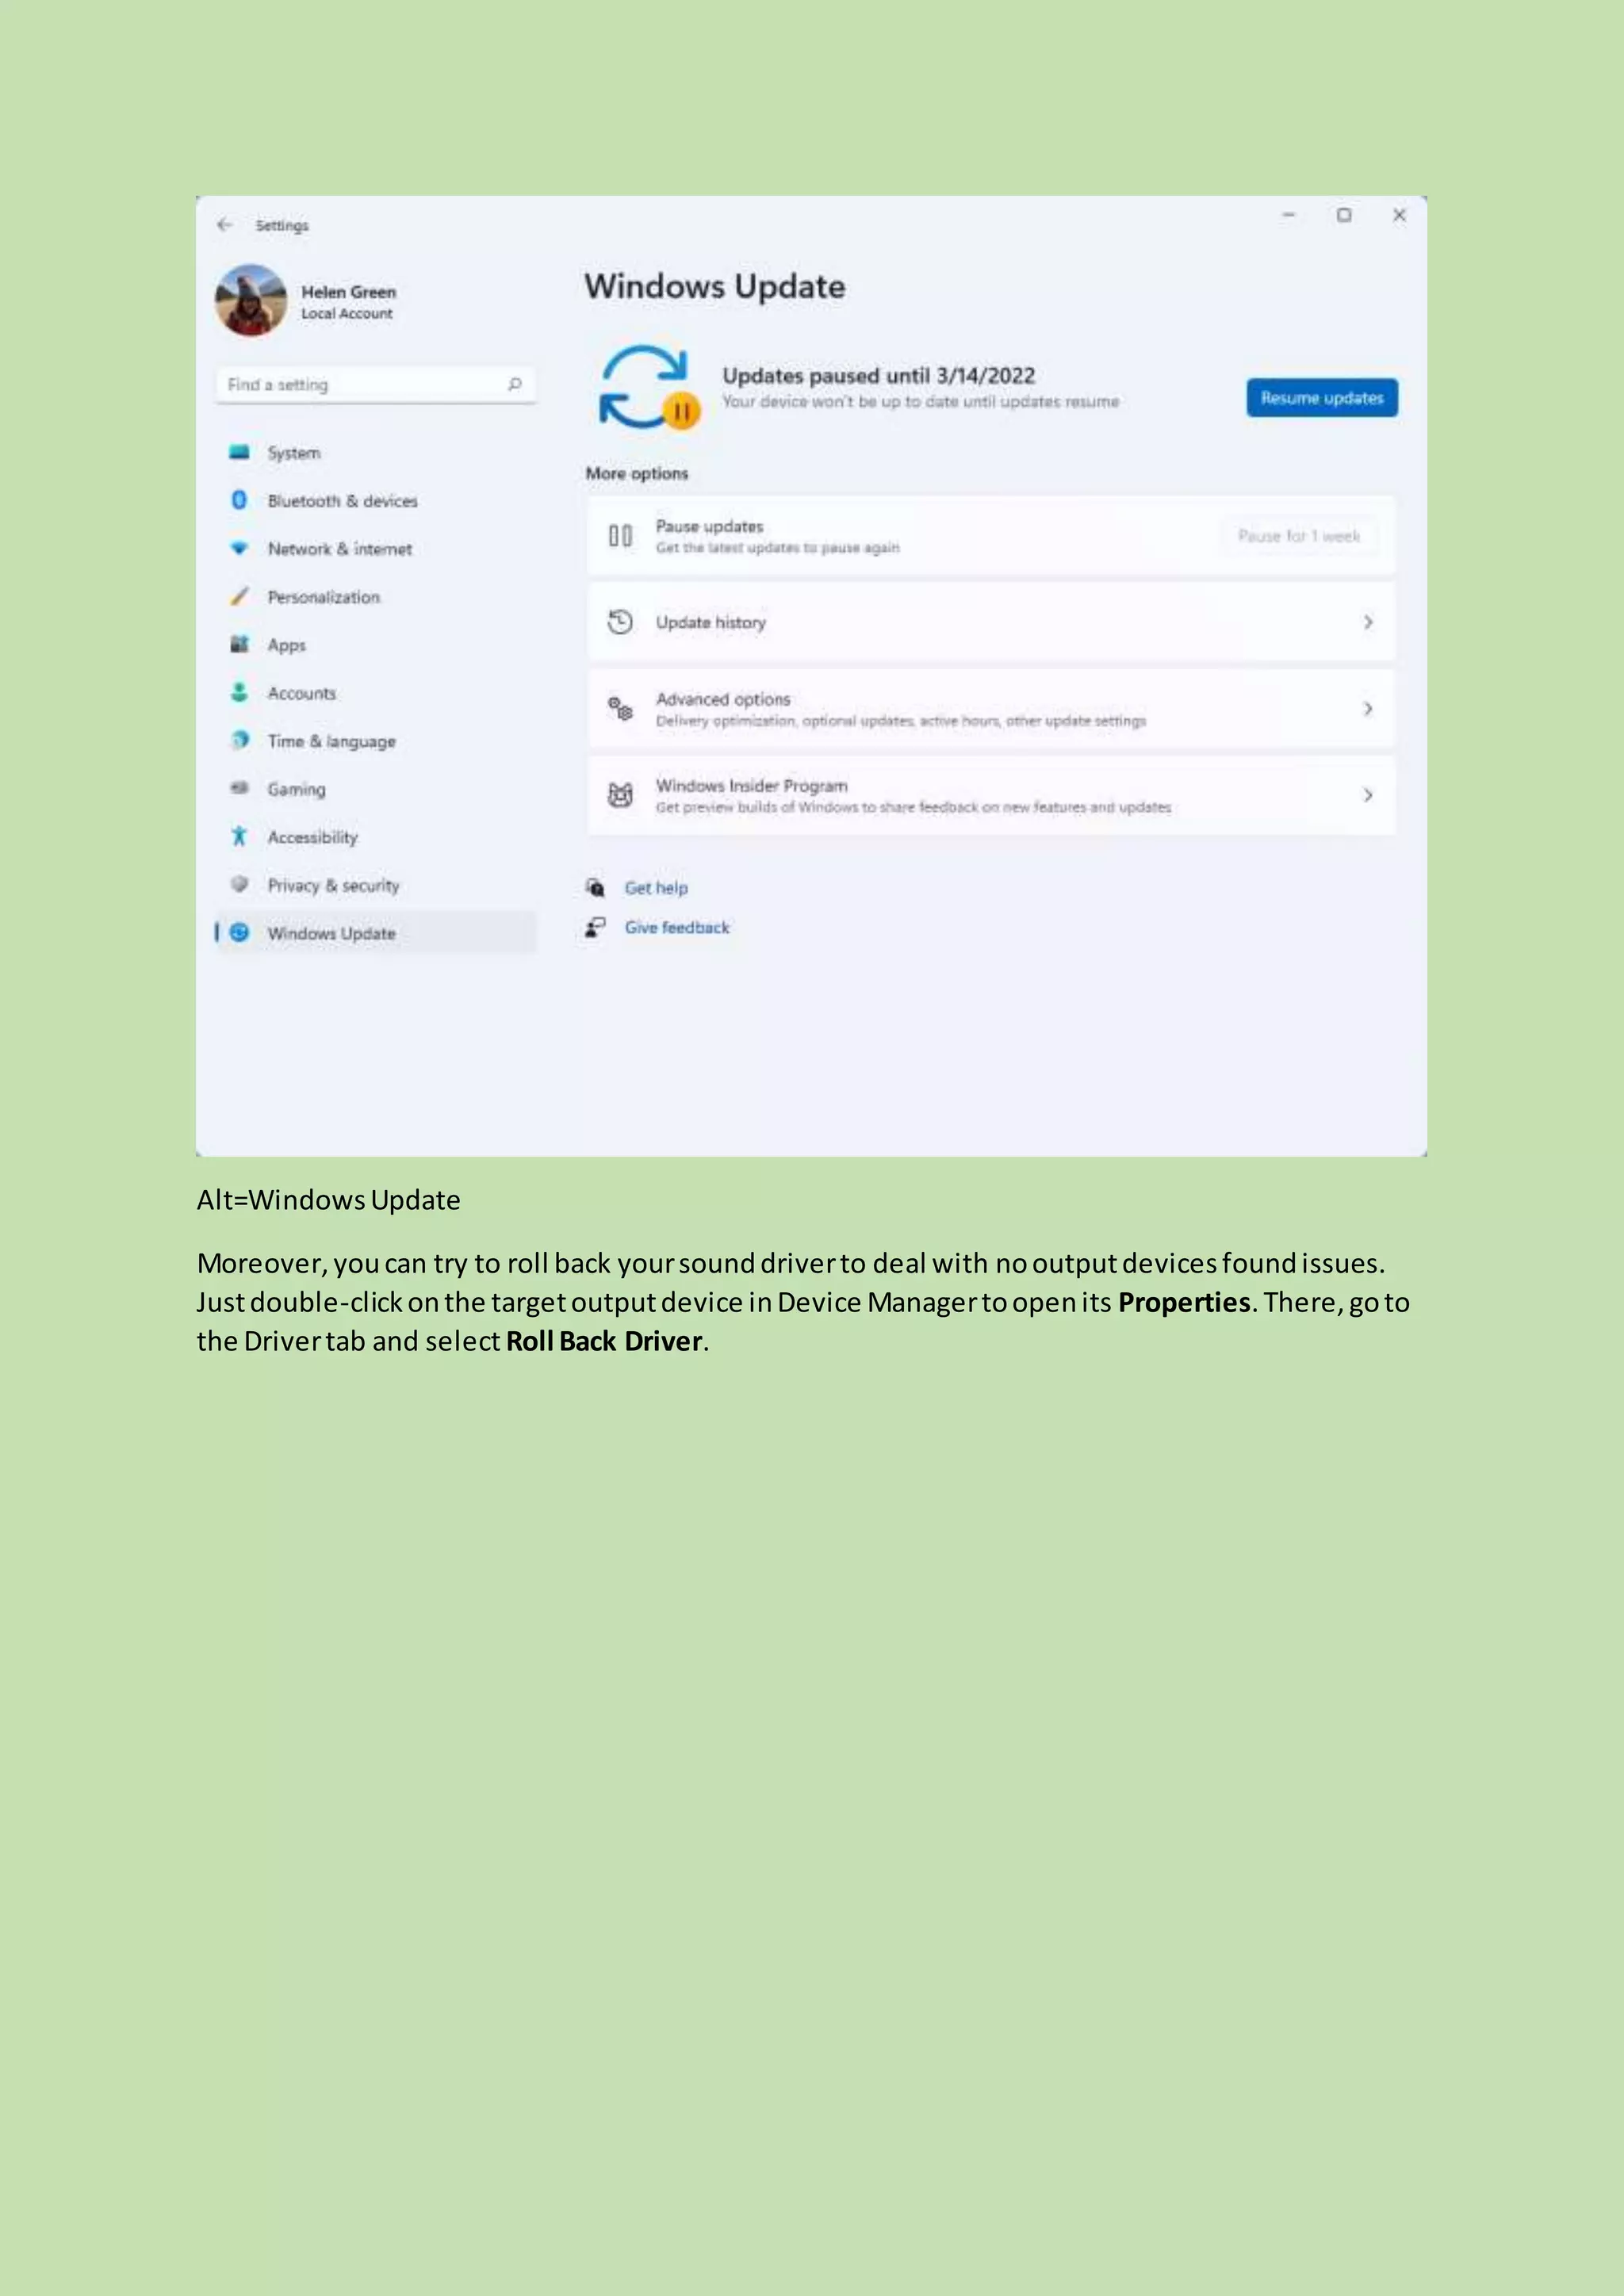Open the Get help link
The image size is (1624, 2296).
click(x=656, y=888)
